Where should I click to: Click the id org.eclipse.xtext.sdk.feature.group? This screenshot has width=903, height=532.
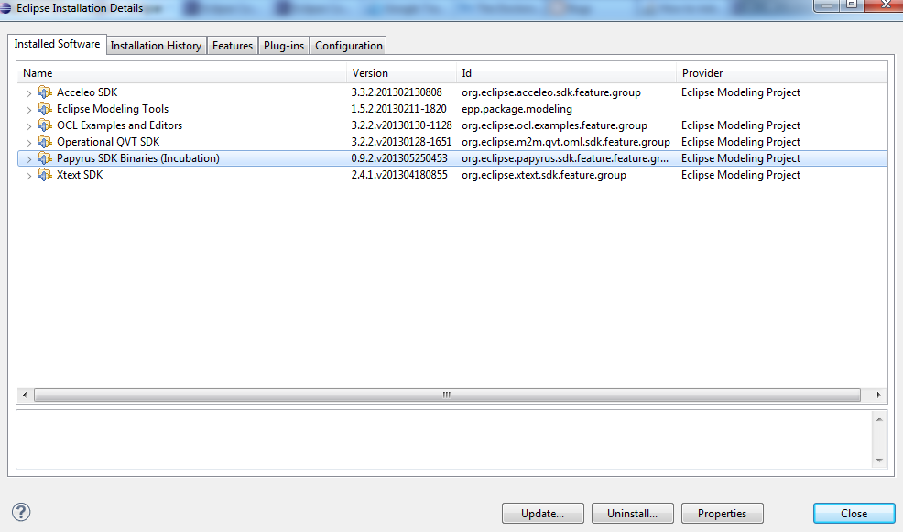click(x=544, y=175)
